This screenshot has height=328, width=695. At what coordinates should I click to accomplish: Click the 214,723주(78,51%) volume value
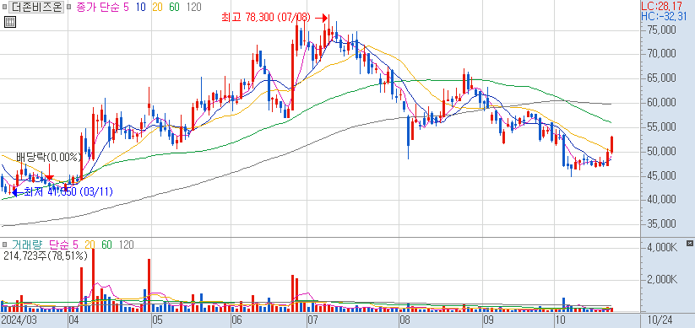46,255
